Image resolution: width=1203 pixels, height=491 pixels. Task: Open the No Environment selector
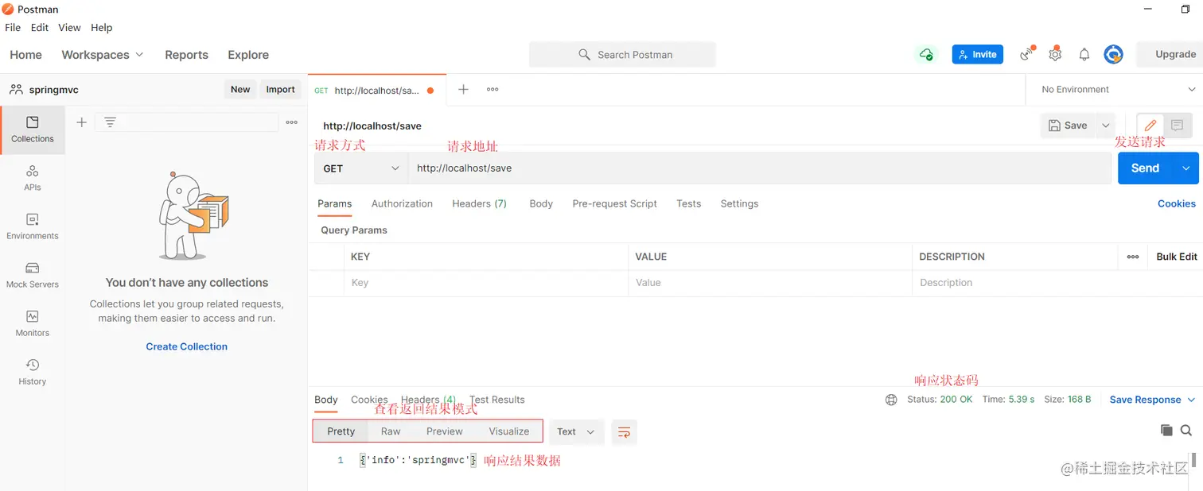point(1118,90)
